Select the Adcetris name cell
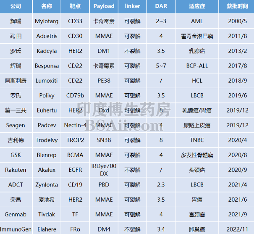The image size is (254, 234). click(x=47, y=36)
